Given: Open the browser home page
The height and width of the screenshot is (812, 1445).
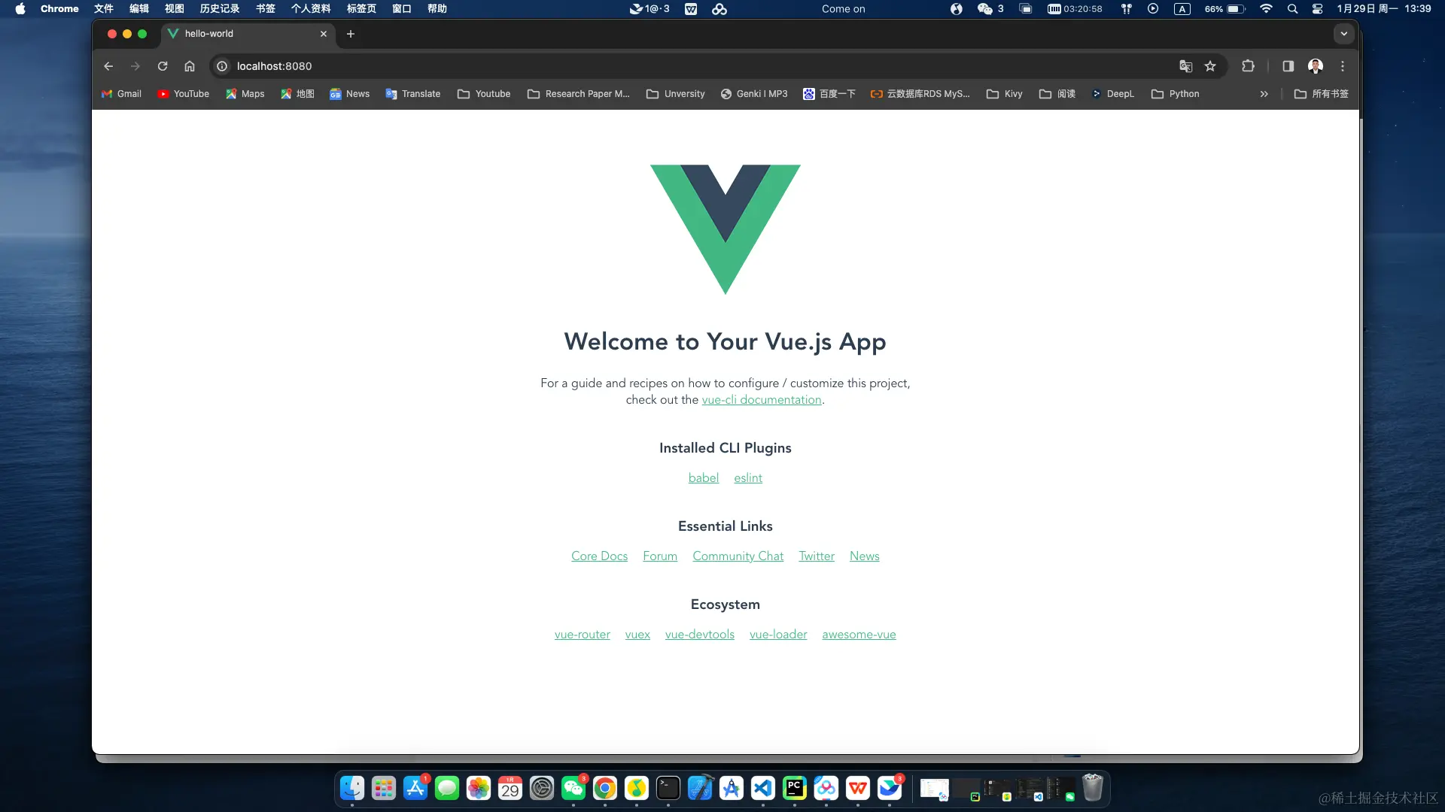Looking at the screenshot, I should coord(190,66).
